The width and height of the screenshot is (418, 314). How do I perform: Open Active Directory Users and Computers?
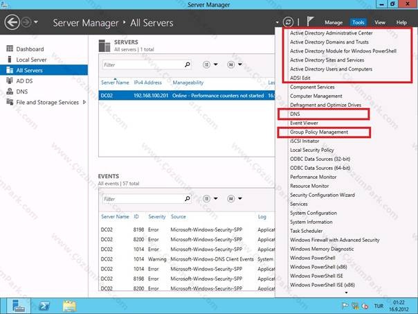click(x=331, y=69)
